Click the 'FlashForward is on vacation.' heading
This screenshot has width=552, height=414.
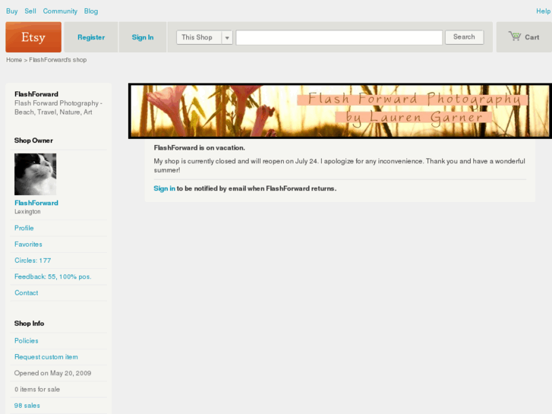click(199, 148)
